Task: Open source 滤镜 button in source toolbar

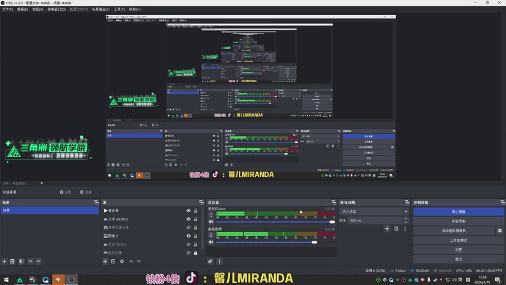Action: [x=86, y=192]
